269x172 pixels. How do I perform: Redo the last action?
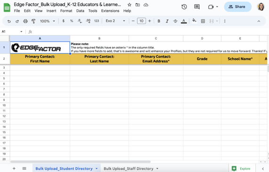[17, 21]
